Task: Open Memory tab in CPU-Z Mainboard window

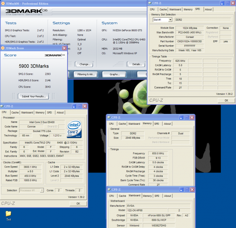Action: click(147, 196)
